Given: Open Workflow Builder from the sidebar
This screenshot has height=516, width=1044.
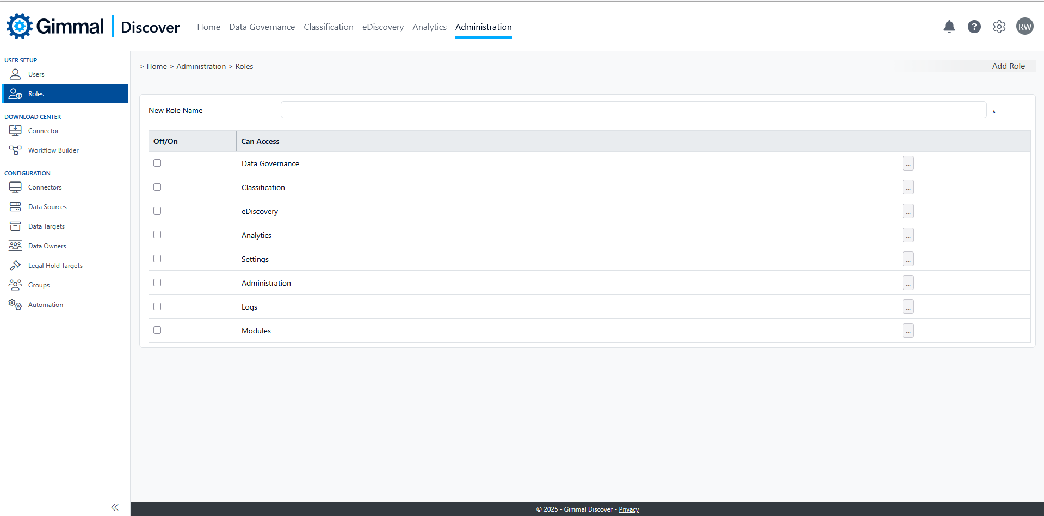Looking at the screenshot, I should click(53, 150).
